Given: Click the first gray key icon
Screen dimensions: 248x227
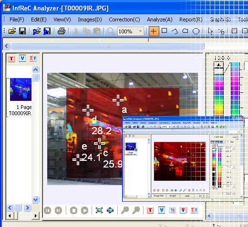Looking at the screenshot, I should tap(125, 210).
